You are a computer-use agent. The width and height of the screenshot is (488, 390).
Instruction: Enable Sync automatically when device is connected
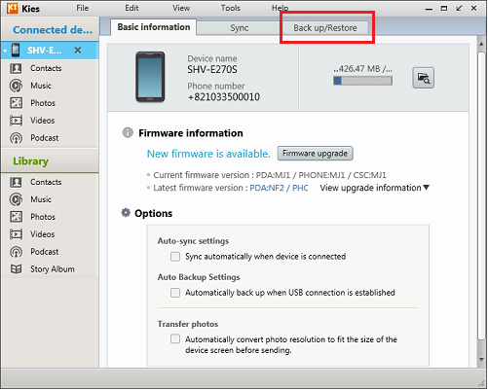coord(175,257)
